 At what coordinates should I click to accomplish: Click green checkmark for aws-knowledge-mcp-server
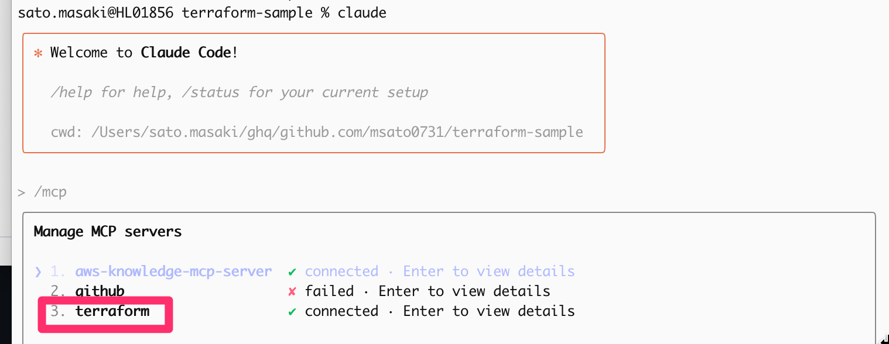[292, 271]
